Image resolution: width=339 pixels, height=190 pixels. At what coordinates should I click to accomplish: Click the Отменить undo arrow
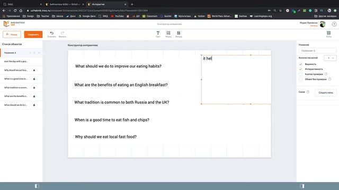pos(52,34)
